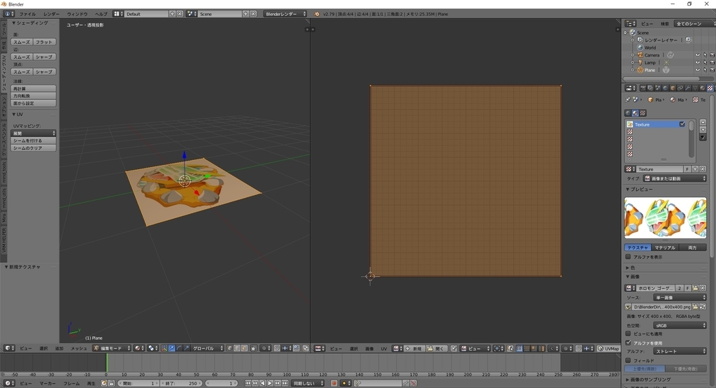Open the ストレート alpha dropdown
716x388 pixels.
(680, 352)
